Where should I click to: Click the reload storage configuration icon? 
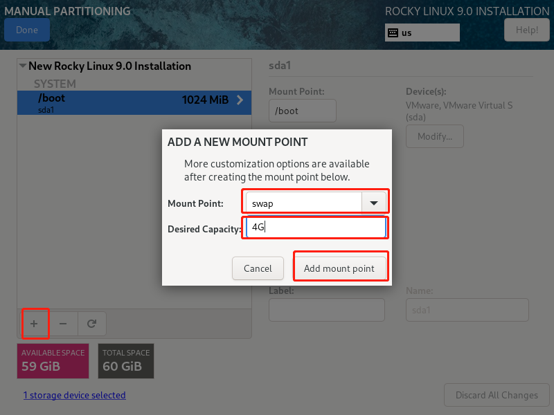(x=91, y=323)
